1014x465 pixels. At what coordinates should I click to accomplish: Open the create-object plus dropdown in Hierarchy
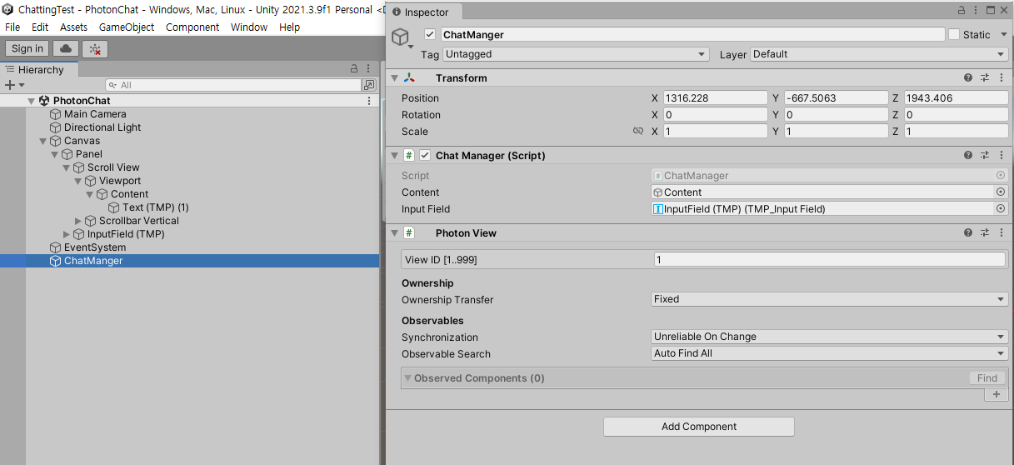[x=14, y=85]
